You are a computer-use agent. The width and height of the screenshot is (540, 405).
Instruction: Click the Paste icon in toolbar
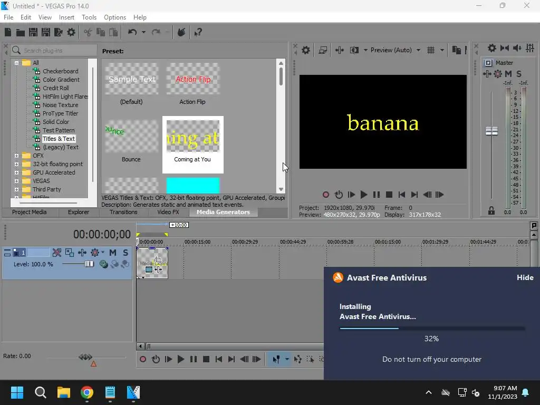point(113,32)
